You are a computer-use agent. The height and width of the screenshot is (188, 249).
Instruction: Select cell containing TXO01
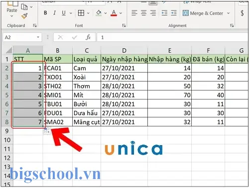tap(58, 77)
